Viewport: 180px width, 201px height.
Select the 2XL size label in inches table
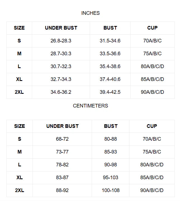click(x=19, y=92)
